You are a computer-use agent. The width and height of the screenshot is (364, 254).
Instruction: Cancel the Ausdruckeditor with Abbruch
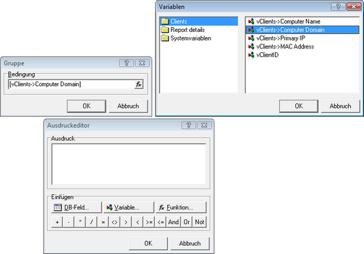pyautogui.click(x=190, y=244)
